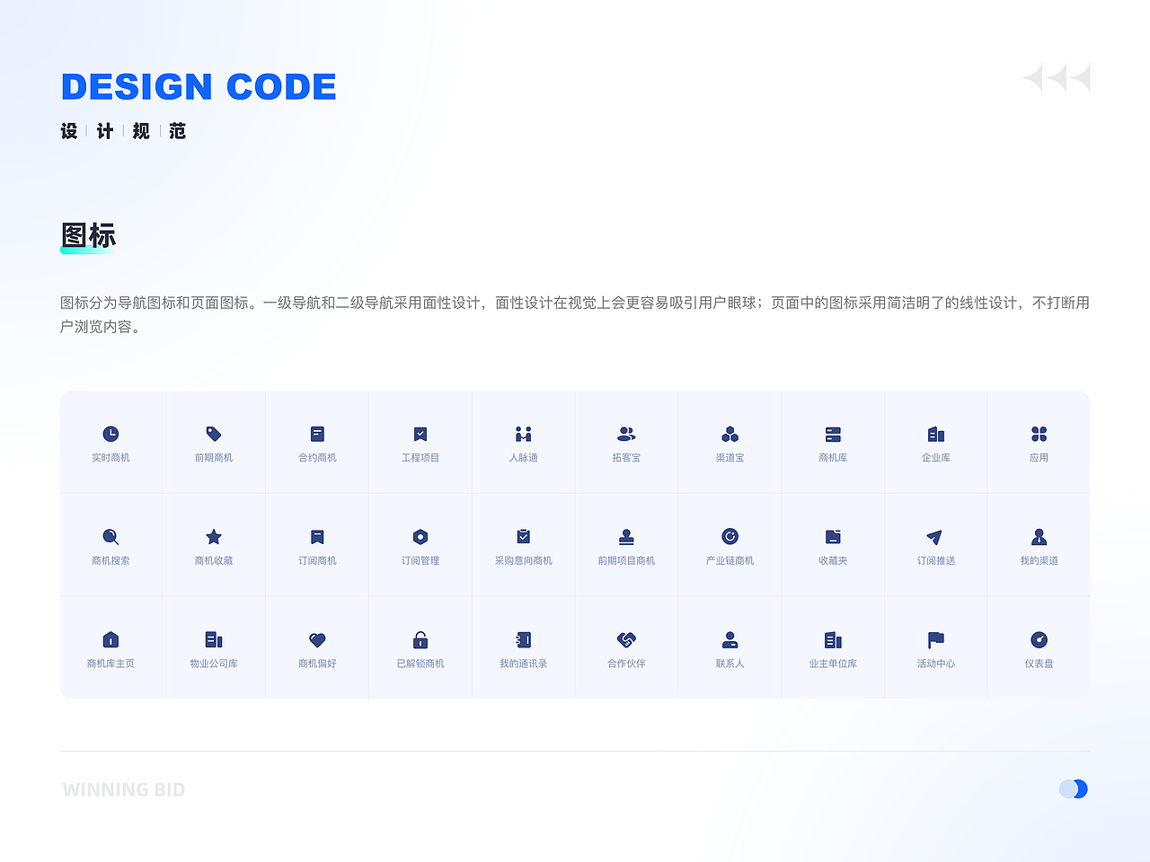Image resolution: width=1150 pixels, height=862 pixels.
Task: Toggle the blue switch at bottom right
Action: 1073,788
